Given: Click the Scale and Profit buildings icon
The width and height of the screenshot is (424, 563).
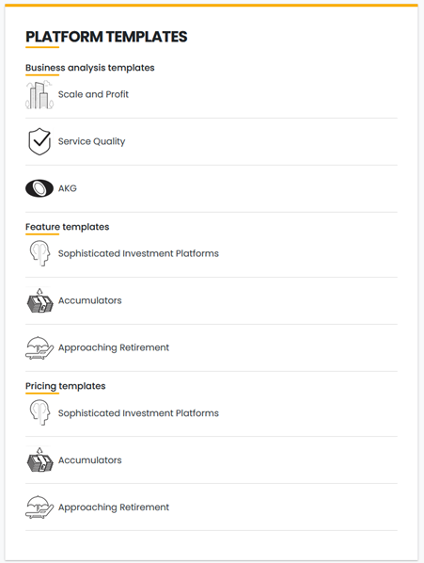Looking at the screenshot, I should point(39,95).
